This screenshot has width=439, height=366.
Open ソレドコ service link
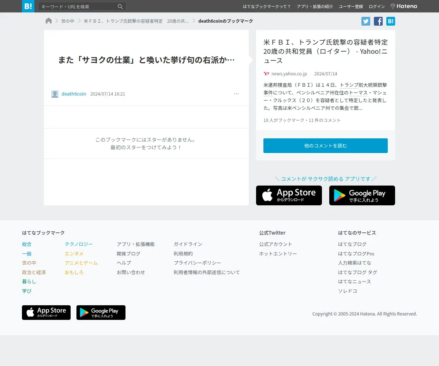[x=348, y=291]
